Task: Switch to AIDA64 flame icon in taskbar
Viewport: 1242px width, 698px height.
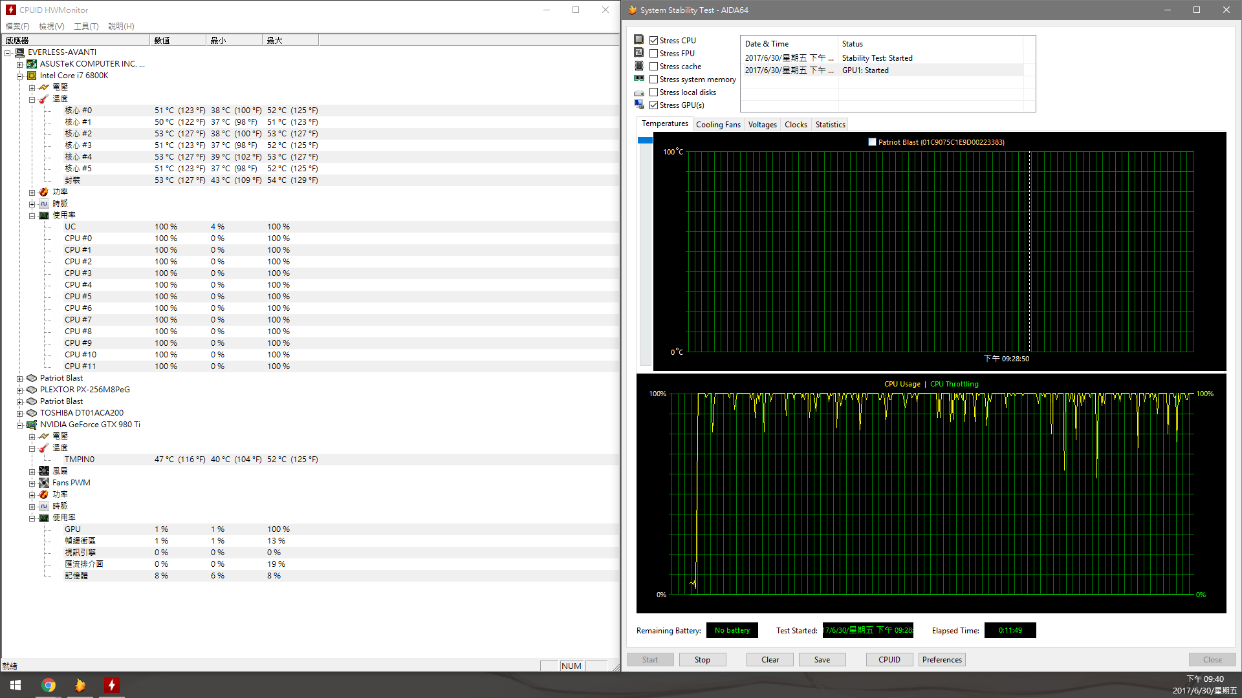Action: 80,685
